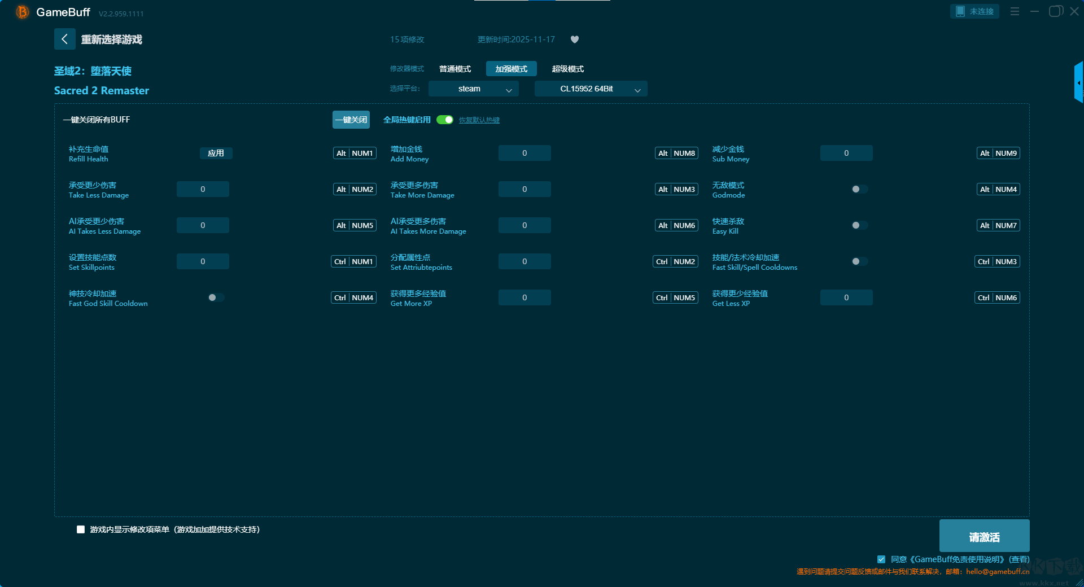Click the Alt NUM9 hotkey for Sub Money

pos(998,153)
